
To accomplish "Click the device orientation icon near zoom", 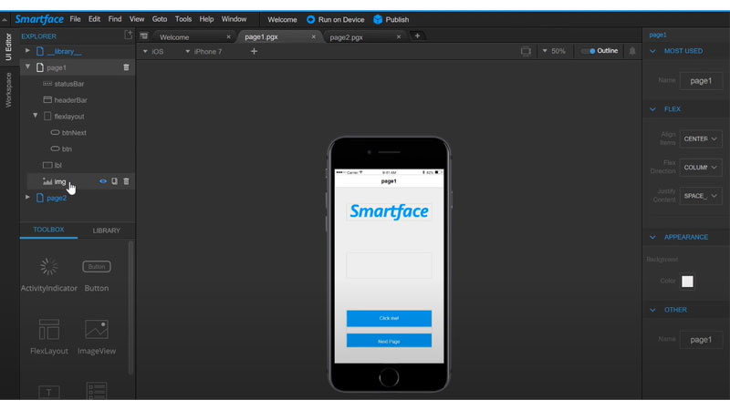I will pos(526,51).
